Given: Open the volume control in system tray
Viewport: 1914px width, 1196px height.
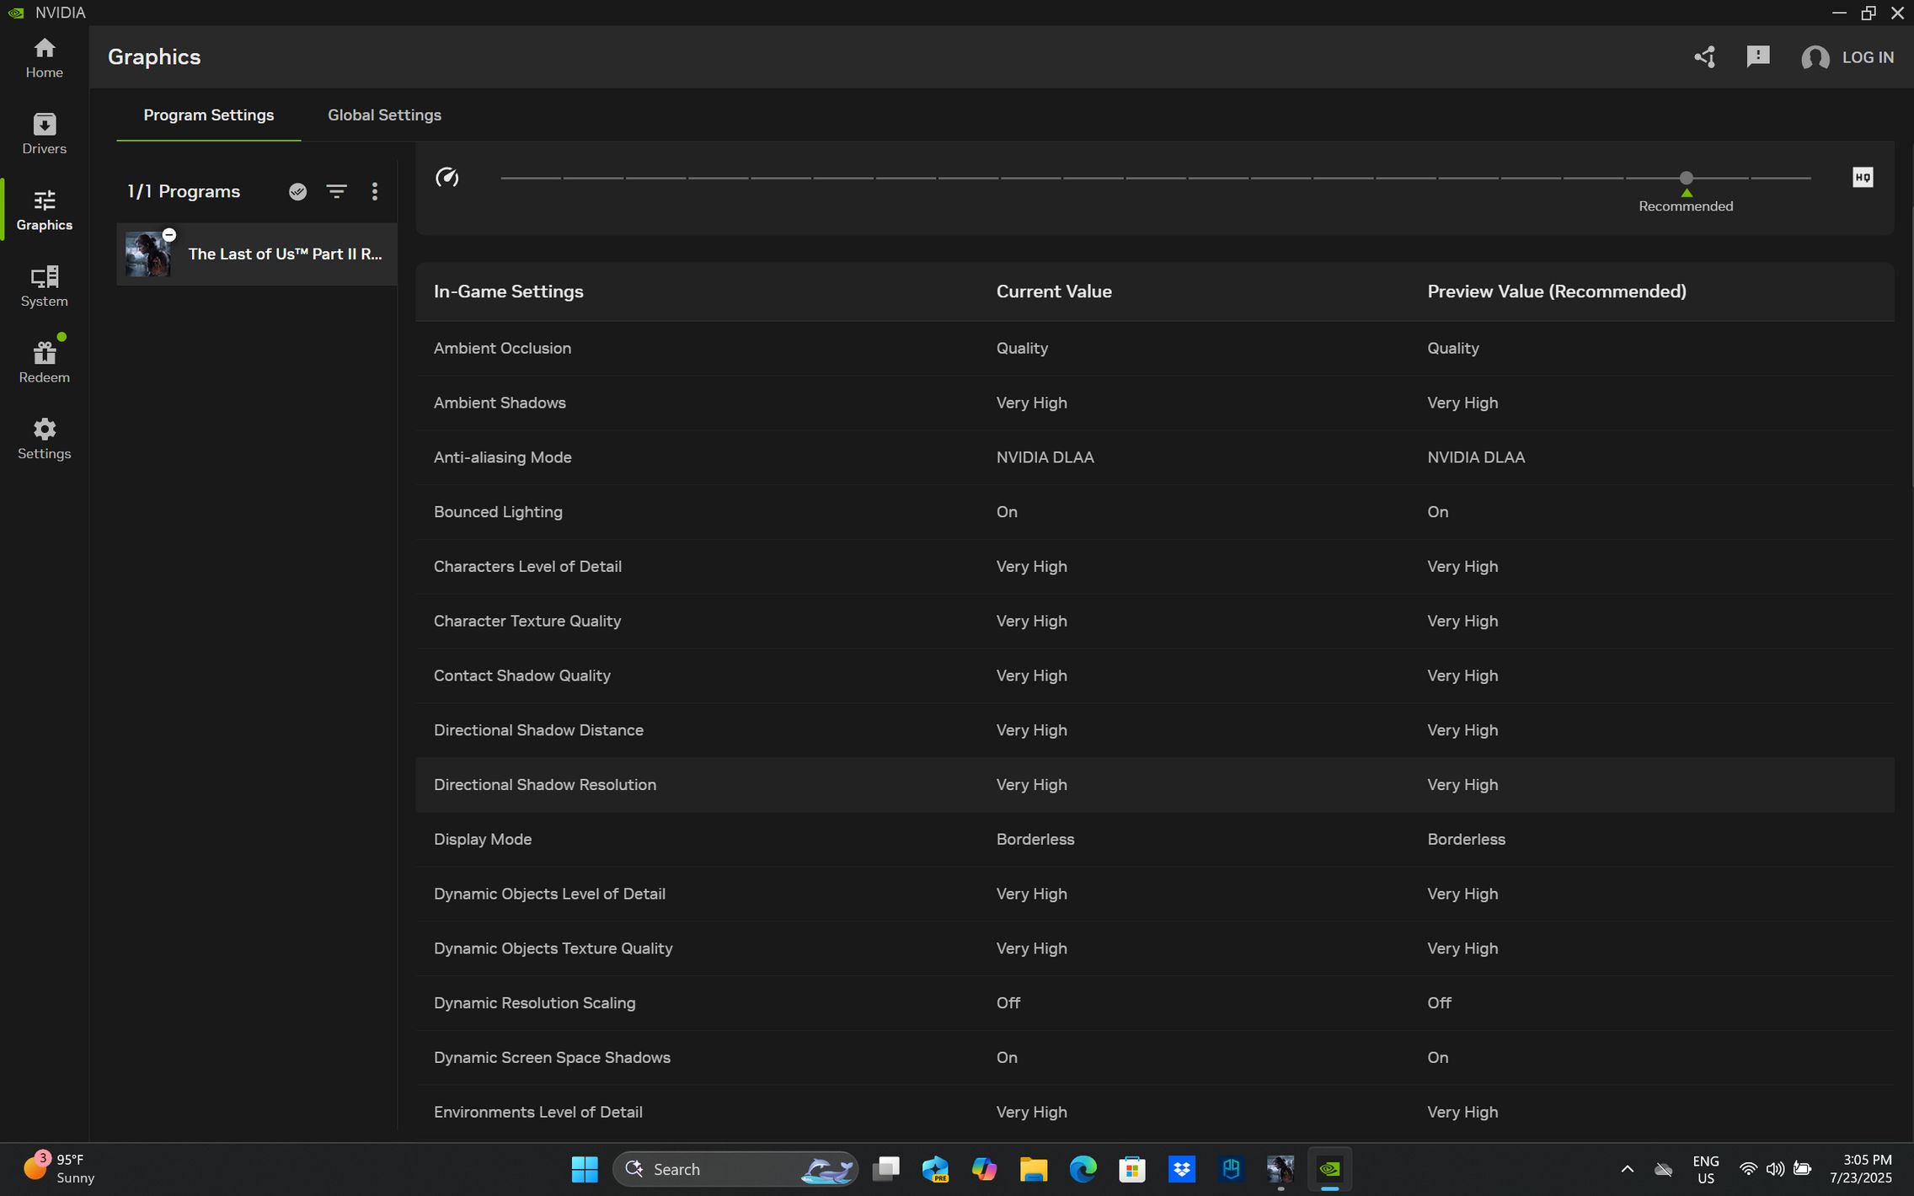Looking at the screenshot, I should coord(1775,1169).
